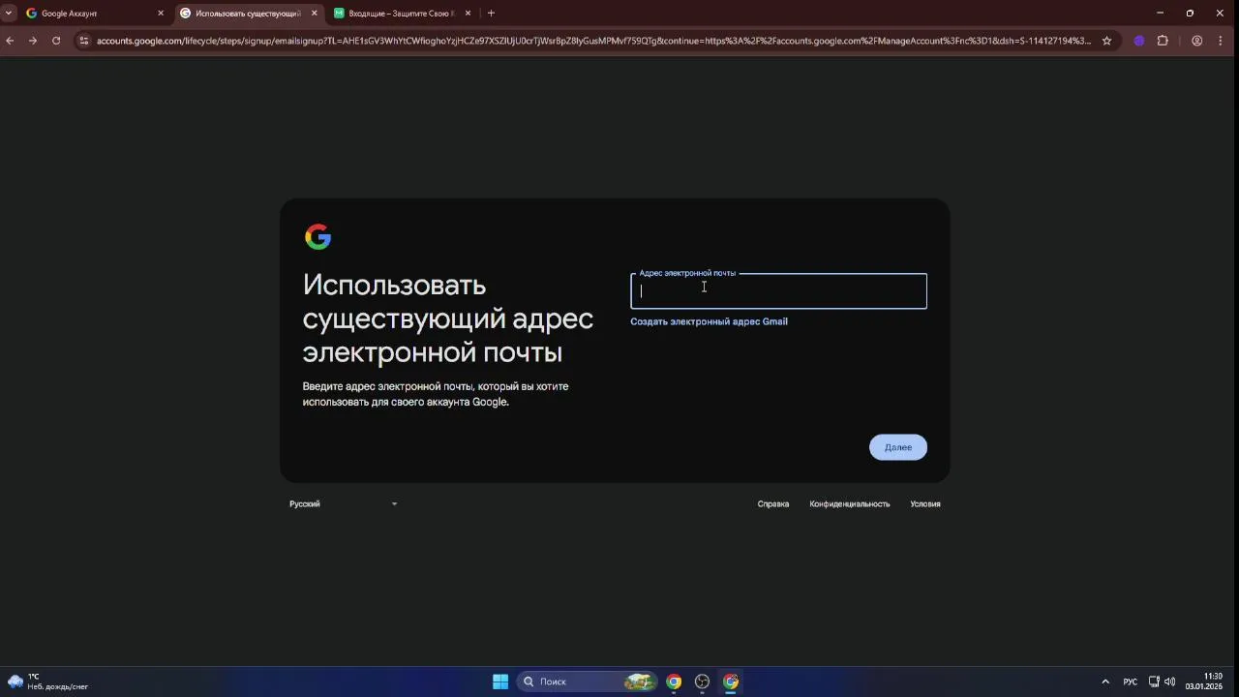This screenshot has width=1239, height=697.
Task: Click the Google logo on the sign-up card
Action: pyautogui.click(x=317, y=237)
